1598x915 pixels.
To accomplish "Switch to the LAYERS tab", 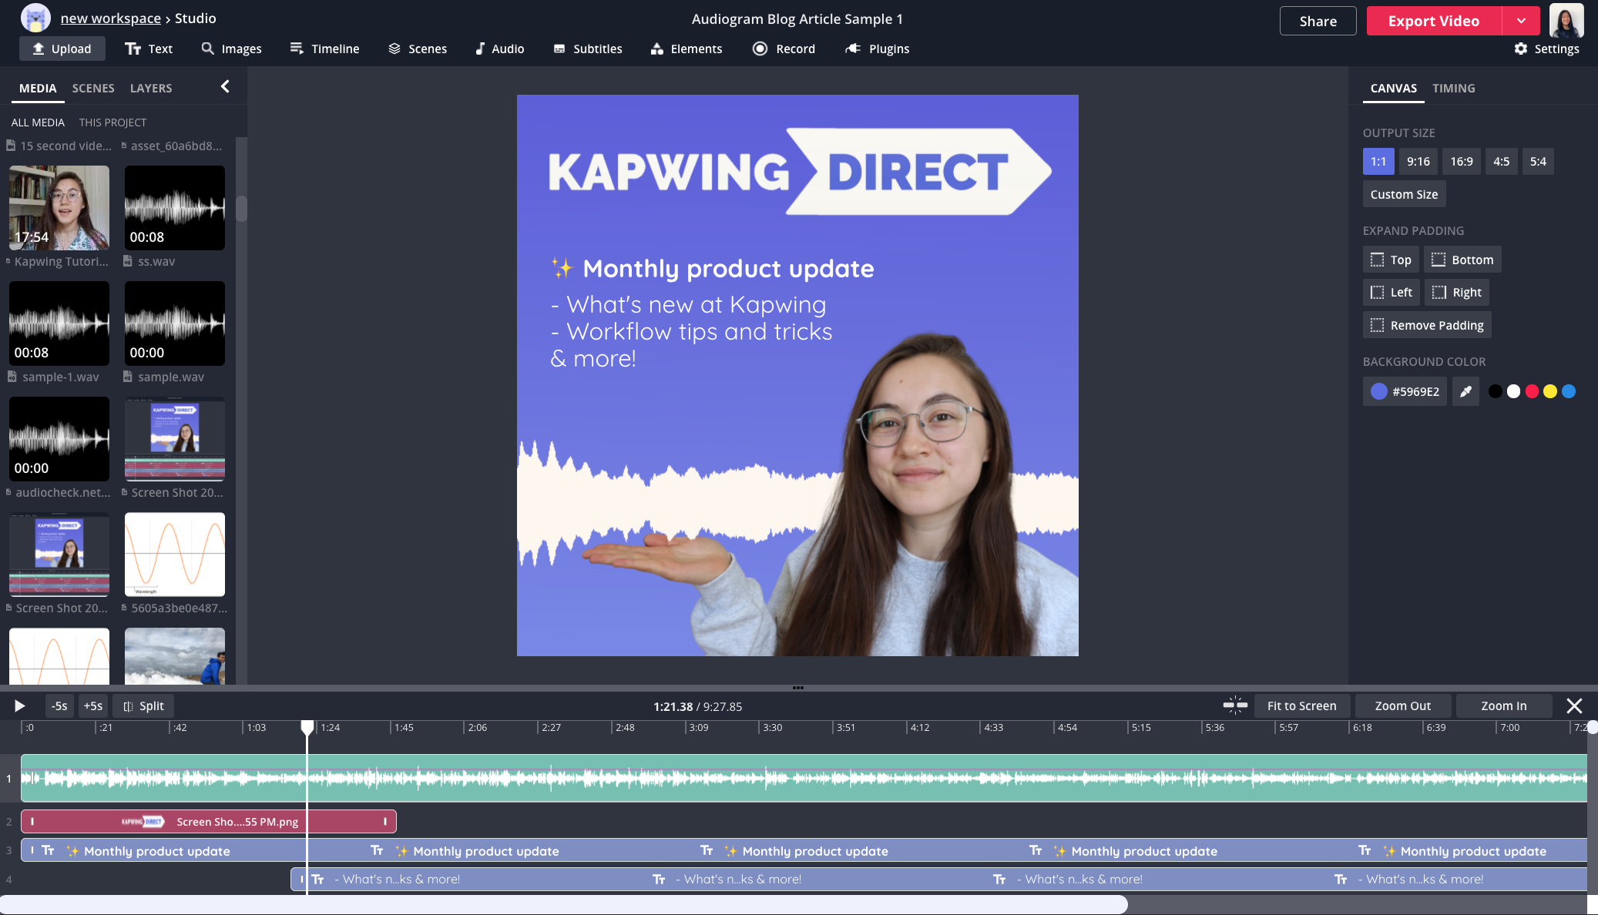I will pyautogui.click(x=151, y=88).
